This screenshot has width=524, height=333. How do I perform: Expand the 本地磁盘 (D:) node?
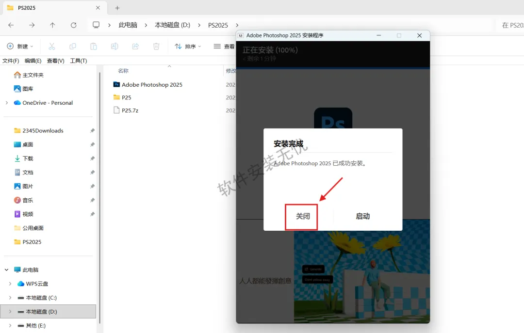[x=10, y=311]
